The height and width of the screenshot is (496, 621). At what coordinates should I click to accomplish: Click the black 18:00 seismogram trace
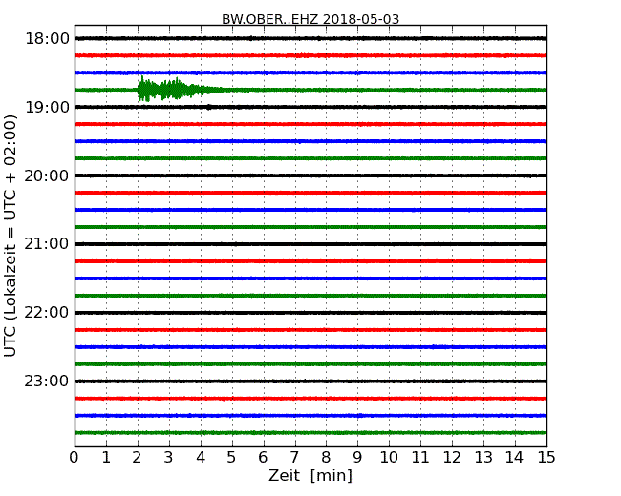coord(310,38)
